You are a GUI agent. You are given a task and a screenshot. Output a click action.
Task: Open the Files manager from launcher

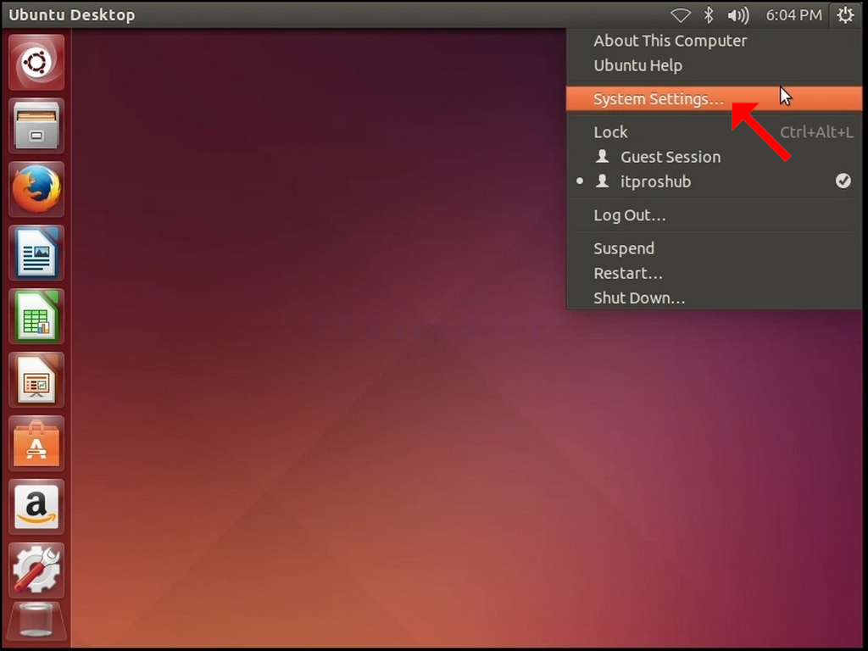click(36, 125)
